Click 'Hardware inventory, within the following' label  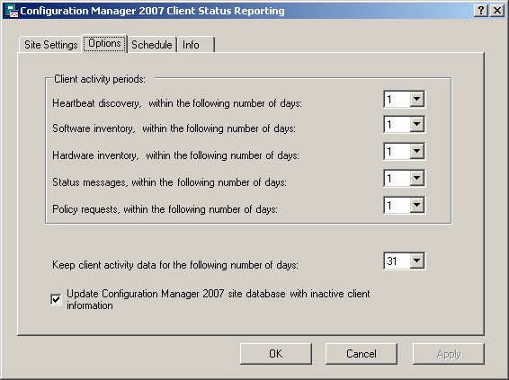175,155
